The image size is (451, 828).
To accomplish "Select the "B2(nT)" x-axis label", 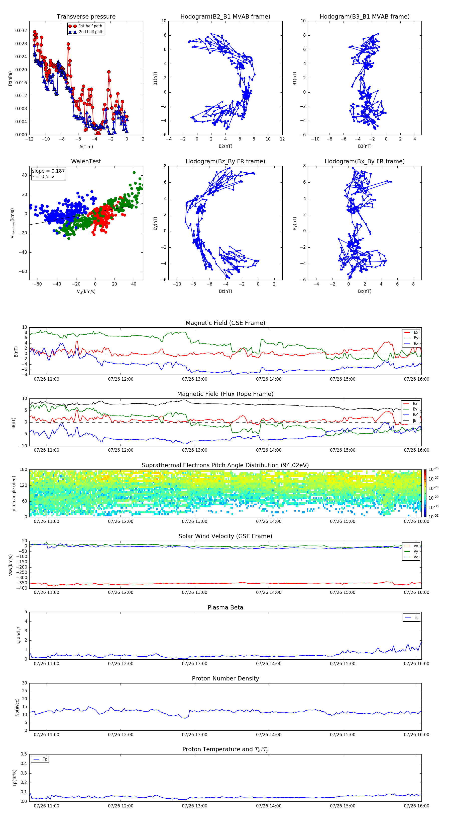I will (x=225, y=146).
